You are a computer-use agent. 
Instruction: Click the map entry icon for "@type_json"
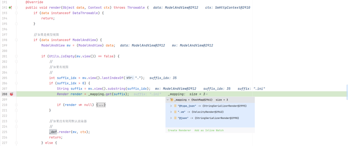pyautogui.click(x=175, y=106)
